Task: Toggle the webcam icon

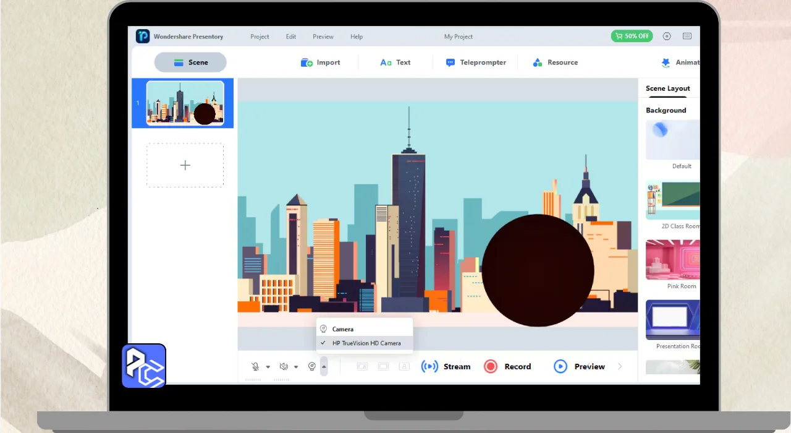Action: tap(312, 367)
